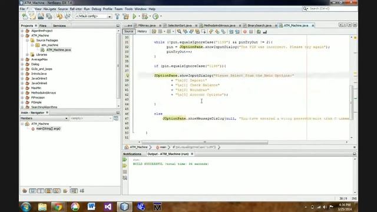Open the Notifications tab
Image resolution: width=377 pixels, height=212 pixels.
132,154
